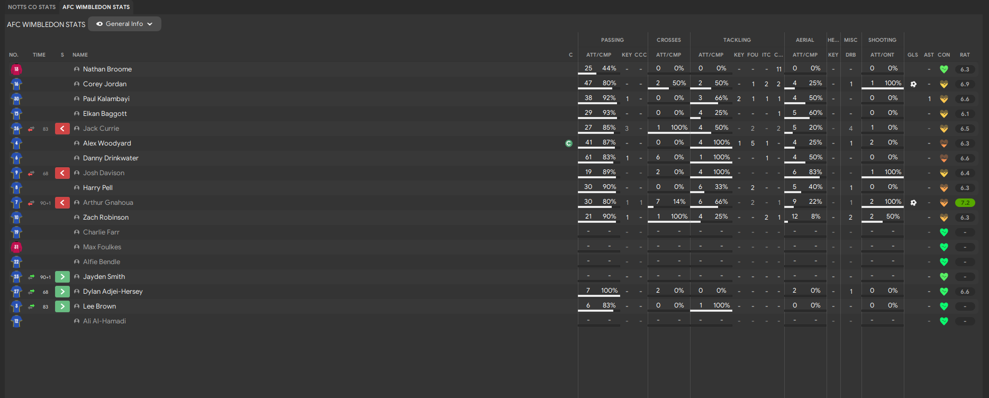Sort by the RAT rating column header
The width and height of the screenshot is (989, 398).
[x=965, y=55]
